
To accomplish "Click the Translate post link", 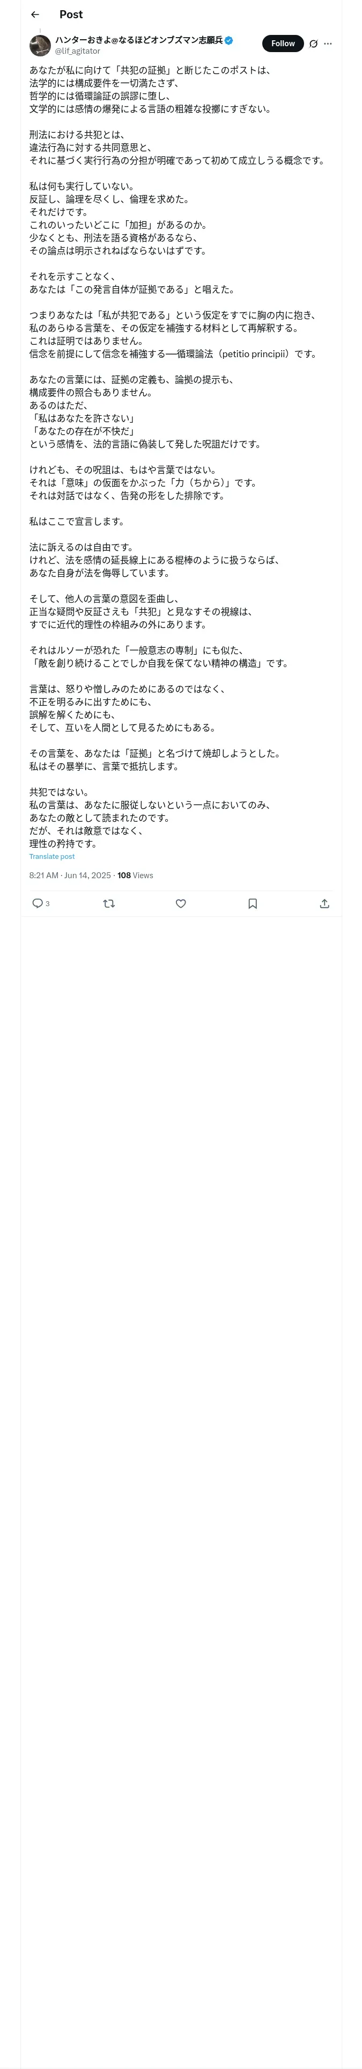I will (x=51, y=856).
